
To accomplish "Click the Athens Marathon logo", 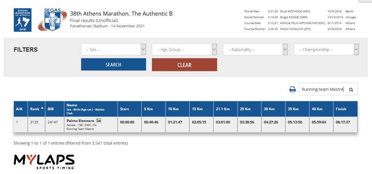I will pyautogui.click(x=23, y=20).
